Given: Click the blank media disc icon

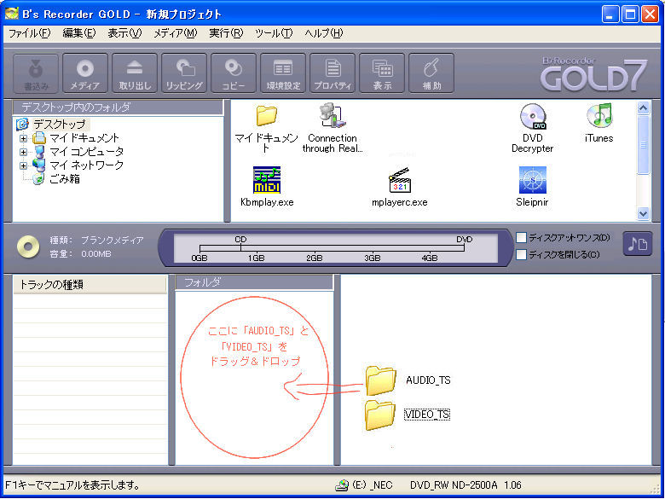Looking at the screenshot, I should pyautogui.click(x=28, y=247).
